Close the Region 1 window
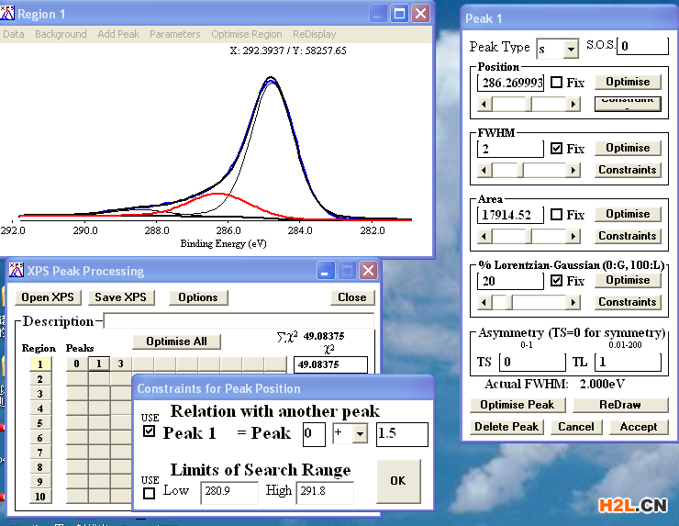Image resolution: width=679 pixels, height=526 pixels. [420, 14]
